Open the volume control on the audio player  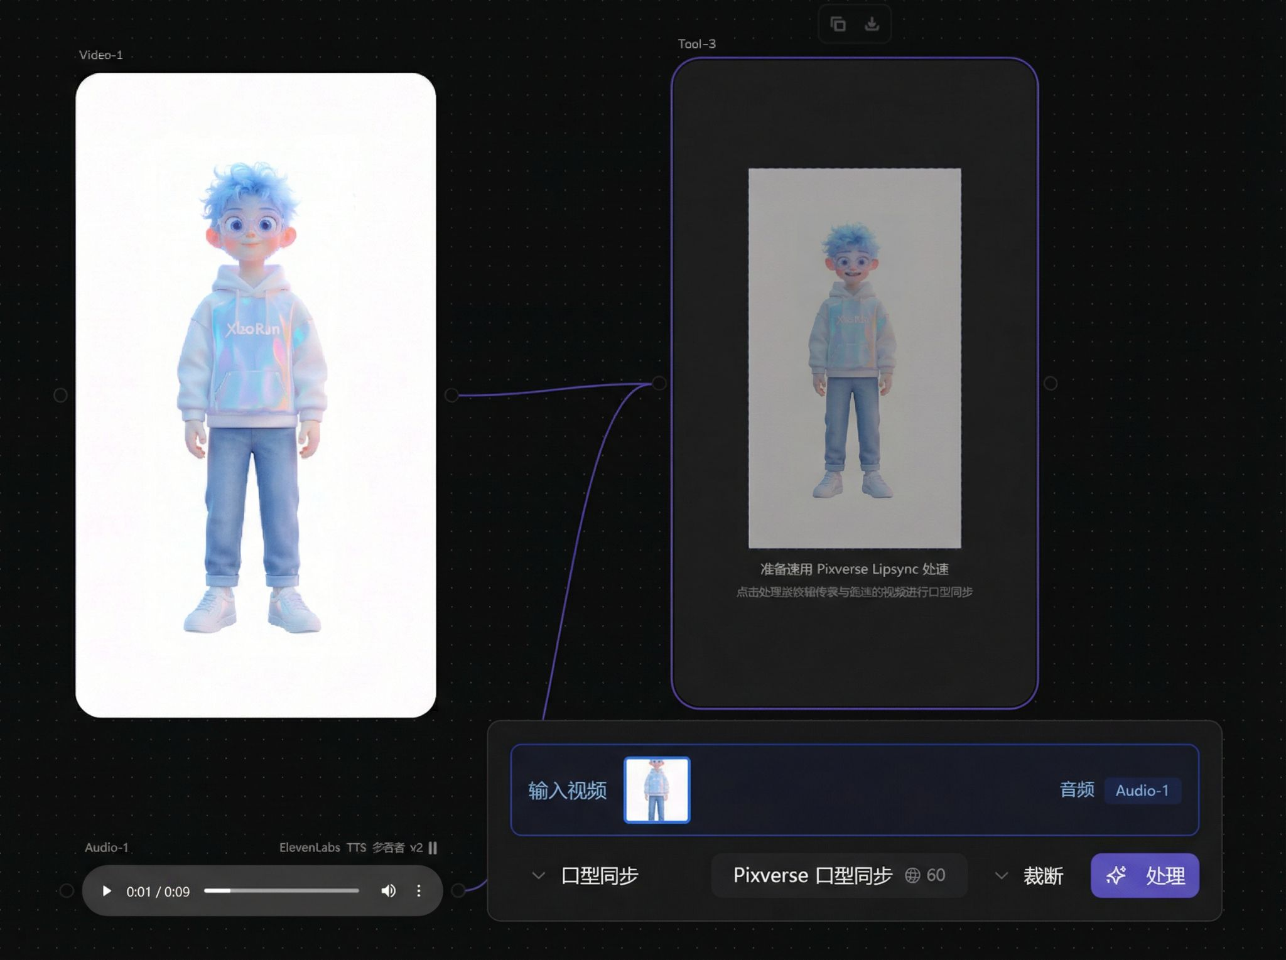point(387,891)
